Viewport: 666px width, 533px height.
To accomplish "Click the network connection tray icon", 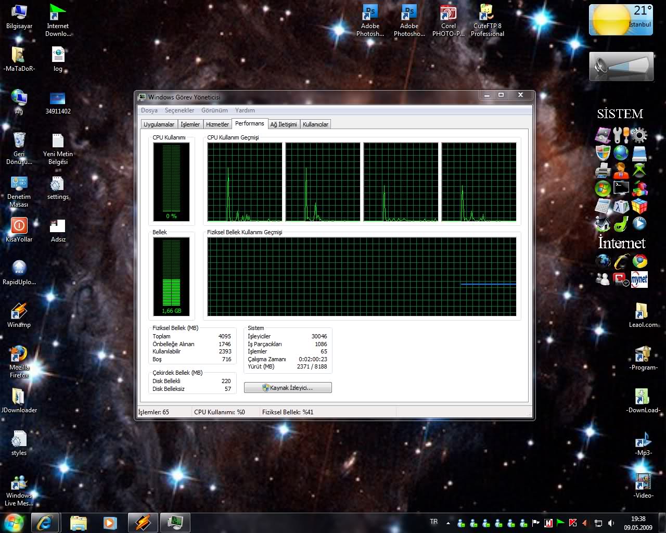I will 598,523.
